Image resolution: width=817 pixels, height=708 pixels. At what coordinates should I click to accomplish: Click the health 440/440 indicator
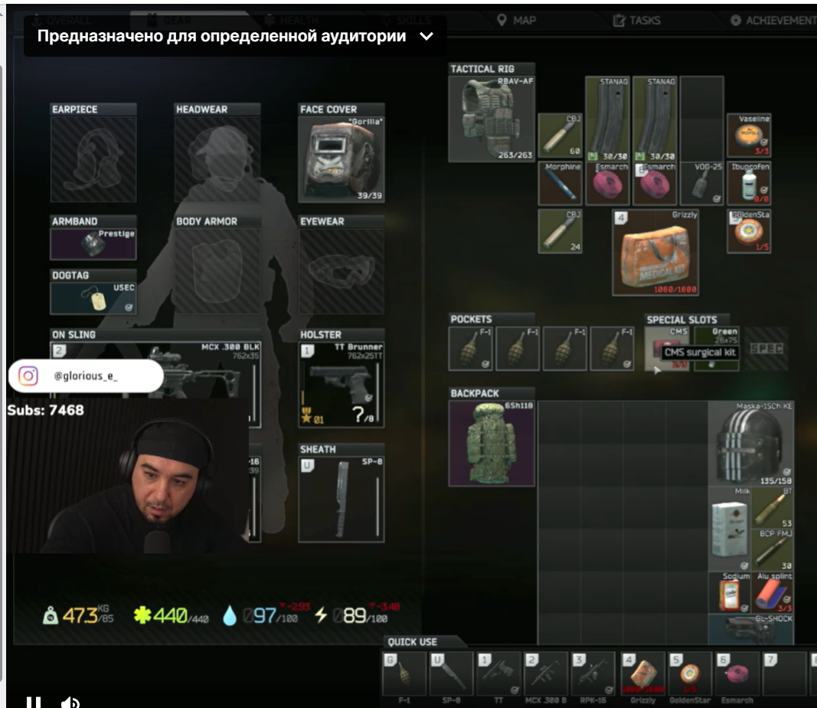(x=171, y=615)
